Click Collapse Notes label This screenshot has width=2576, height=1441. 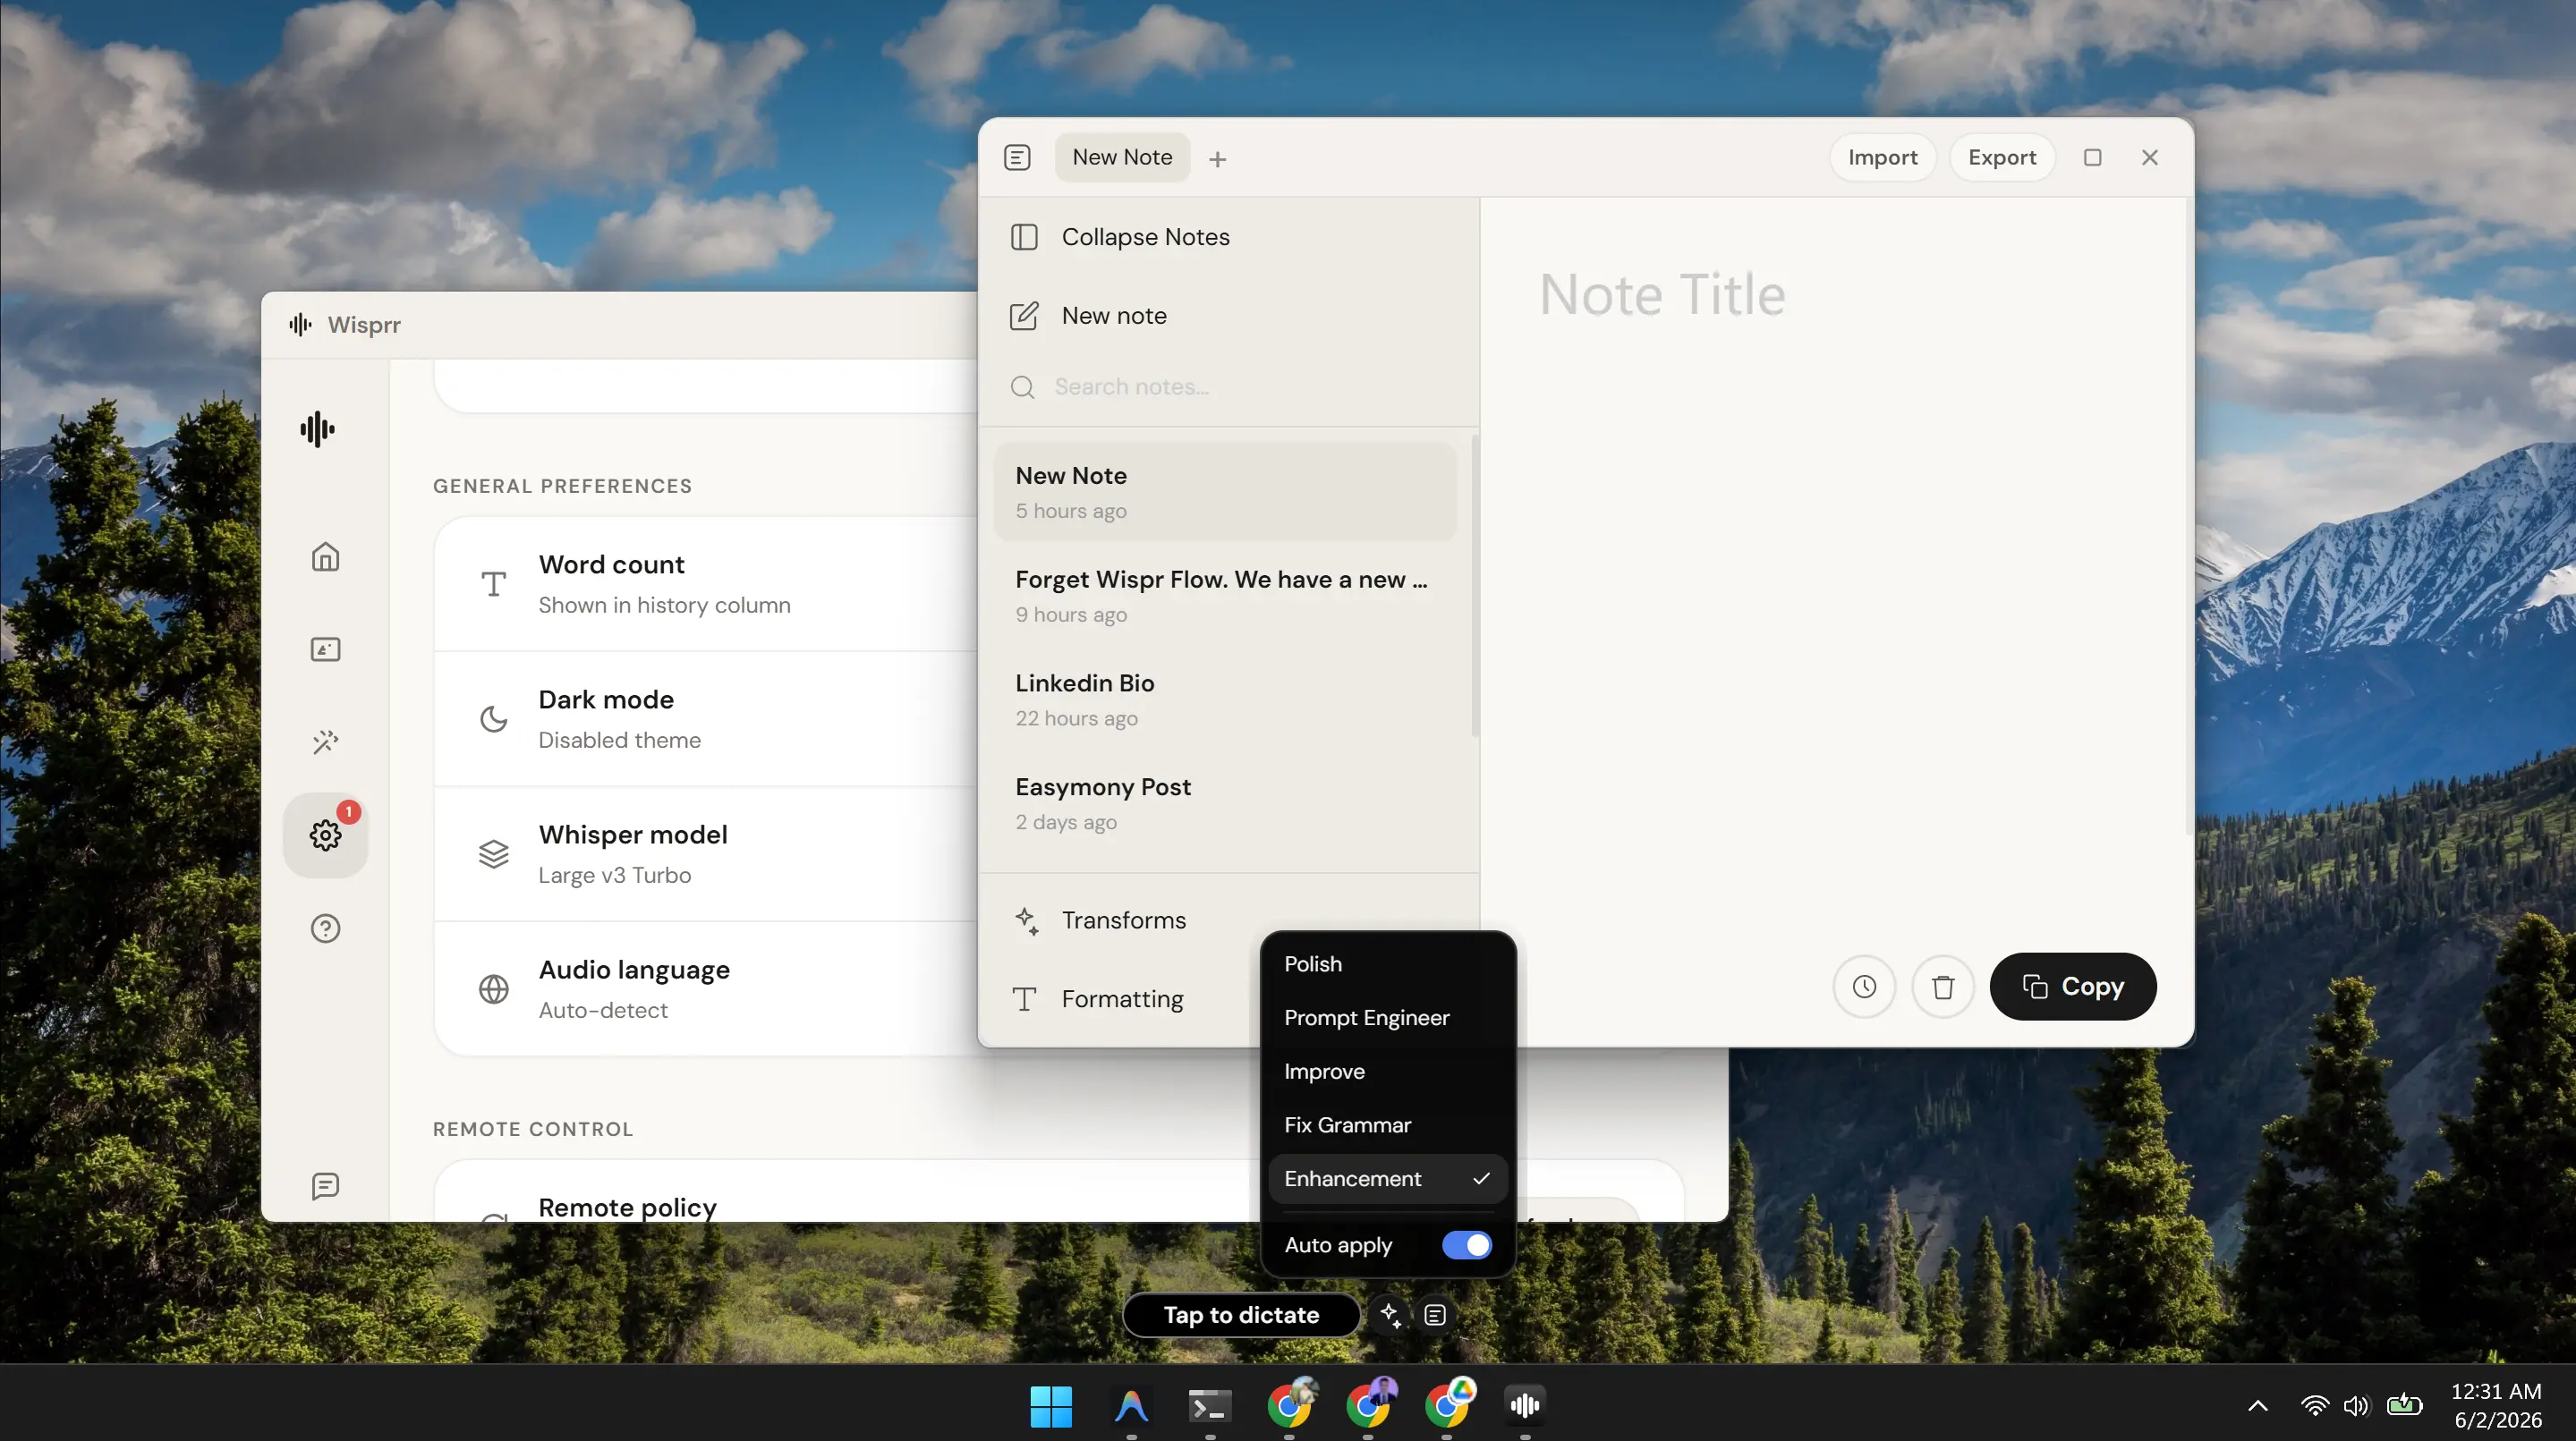1145,237
